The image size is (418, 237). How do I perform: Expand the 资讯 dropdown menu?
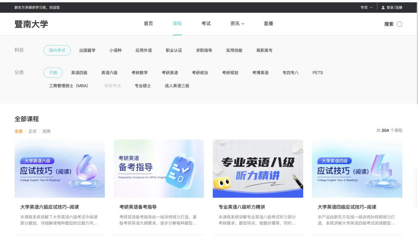point(237,24)
